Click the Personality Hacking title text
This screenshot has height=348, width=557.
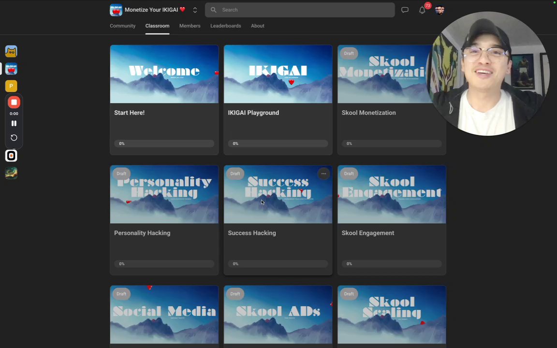(142, 233)
